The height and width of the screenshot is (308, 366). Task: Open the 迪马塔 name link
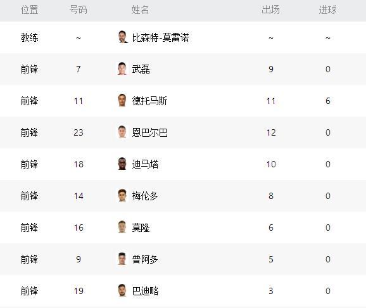[x=145, y=164]
